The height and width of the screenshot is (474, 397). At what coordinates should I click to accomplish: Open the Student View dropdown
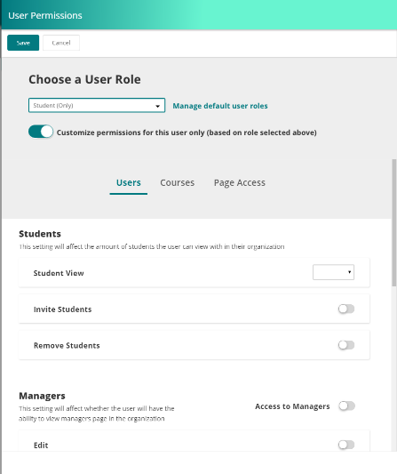pyautogui.click(x=333, y=272)
